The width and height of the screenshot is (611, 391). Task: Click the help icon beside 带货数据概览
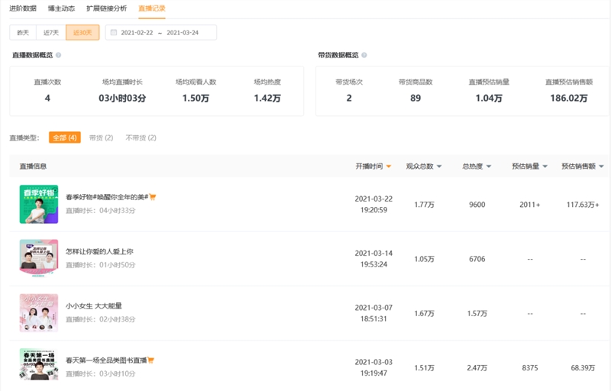point(364,55)
